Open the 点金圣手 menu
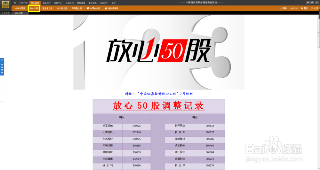The height and width of the screenshot is (170, 320). (104, 3)
